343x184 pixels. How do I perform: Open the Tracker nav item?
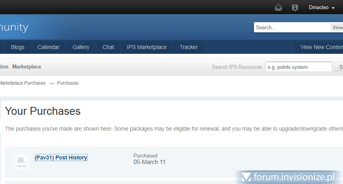click(x=188, y=47)
